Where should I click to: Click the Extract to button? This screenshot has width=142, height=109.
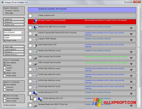point(14,52)
